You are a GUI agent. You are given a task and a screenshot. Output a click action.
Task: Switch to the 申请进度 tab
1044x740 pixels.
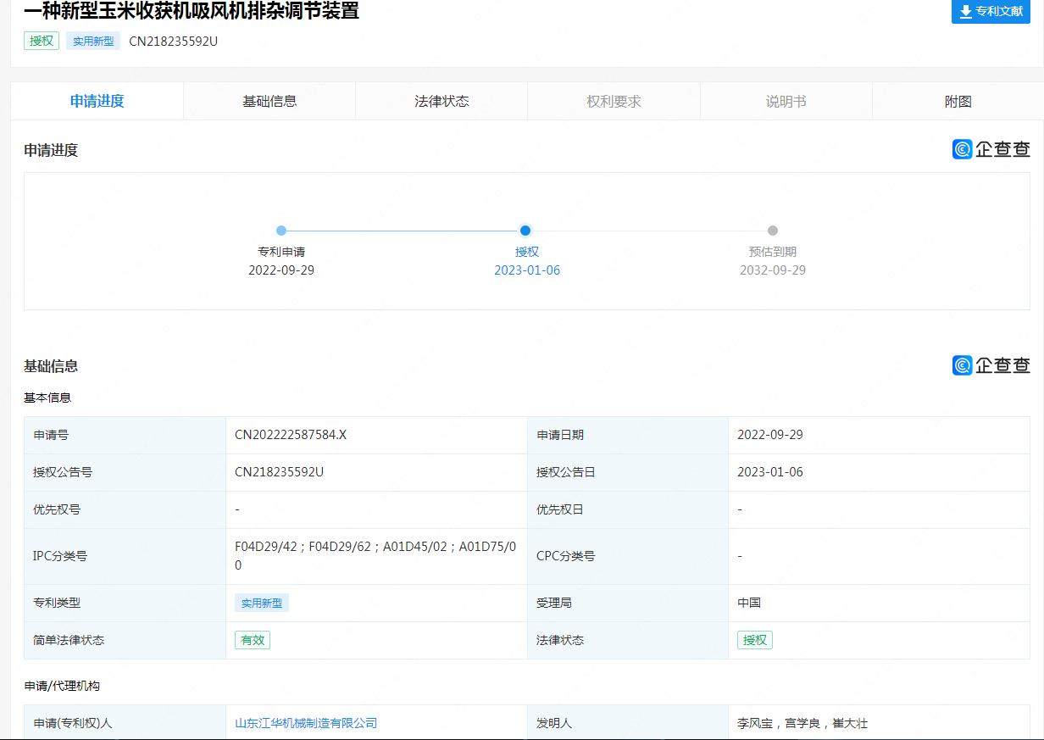point(97,101)
